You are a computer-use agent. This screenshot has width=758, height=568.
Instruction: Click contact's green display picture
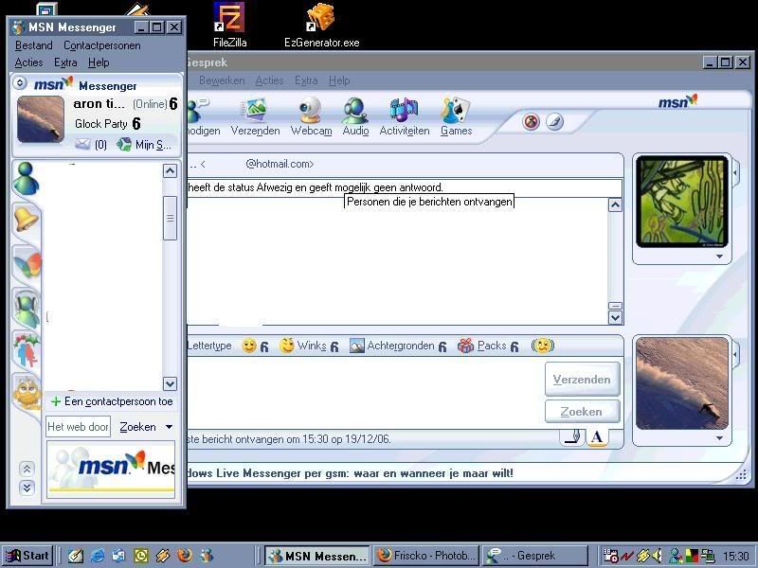[682, 202]
